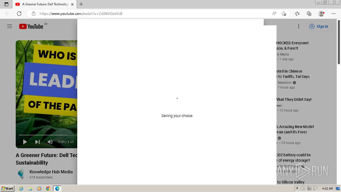Open the 'Amazing New Model' suggested video
This screenshot has height=192, width=341.
[295, 129]
